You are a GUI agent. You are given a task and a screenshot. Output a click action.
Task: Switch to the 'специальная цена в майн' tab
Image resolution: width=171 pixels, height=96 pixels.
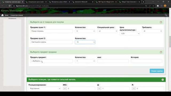pos(36,2)
